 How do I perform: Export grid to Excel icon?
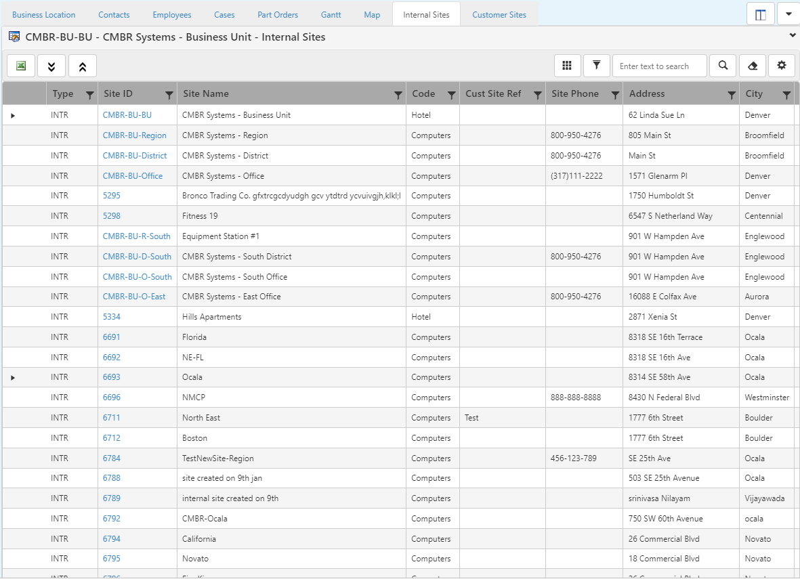pos(21,66)
